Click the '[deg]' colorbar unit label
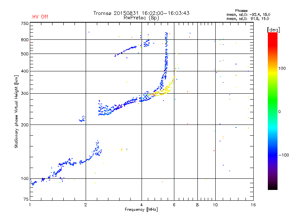The height and width of the screenshot is (223, 298). [x=273, y=30]
